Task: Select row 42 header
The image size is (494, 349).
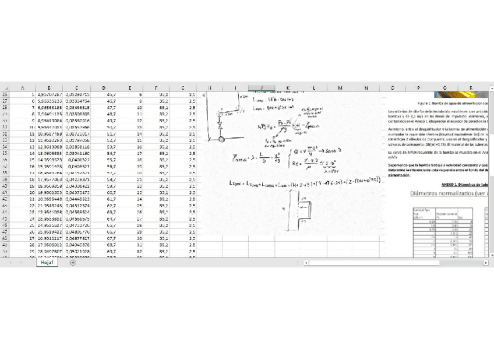Action: tap(5, 199)
